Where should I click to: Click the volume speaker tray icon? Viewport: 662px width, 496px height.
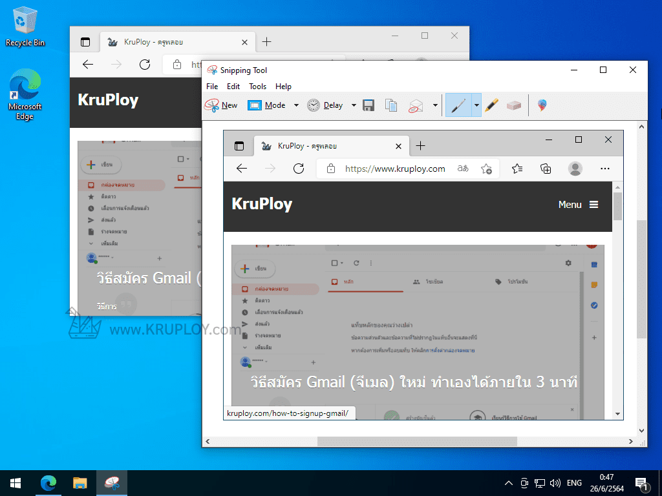[555, 483]
